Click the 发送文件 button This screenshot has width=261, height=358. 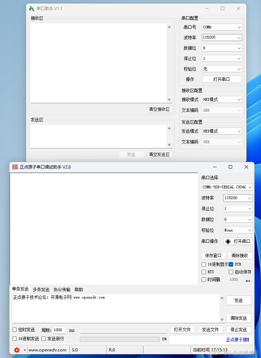(211, 330)
